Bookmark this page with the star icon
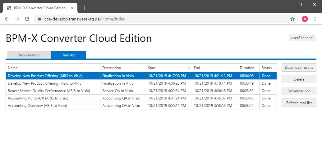 (292, 19)
